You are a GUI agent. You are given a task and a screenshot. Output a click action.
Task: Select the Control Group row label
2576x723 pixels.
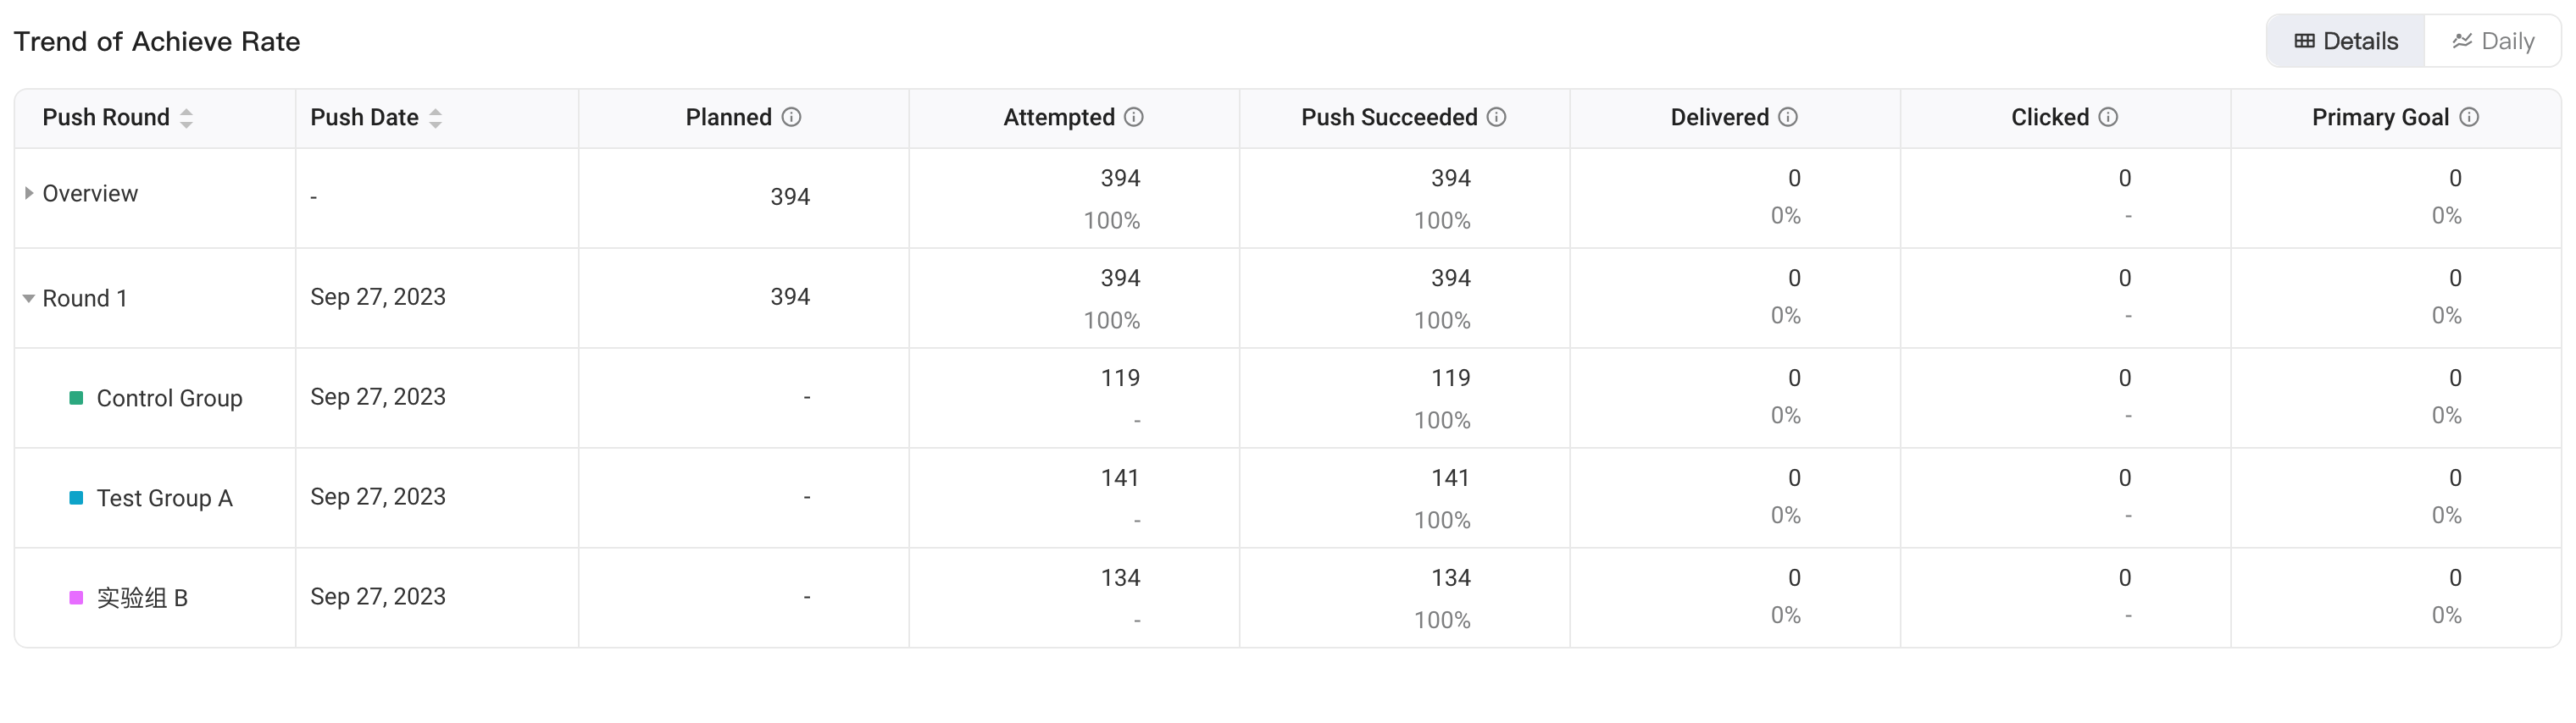pyautogui.click(x=169, y=399)
